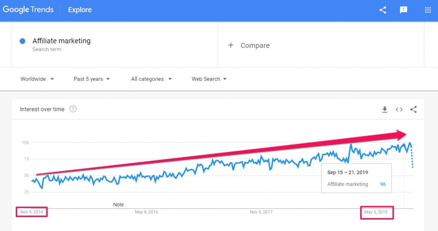Open the Past 5 years dropdown

pos(92,79)
